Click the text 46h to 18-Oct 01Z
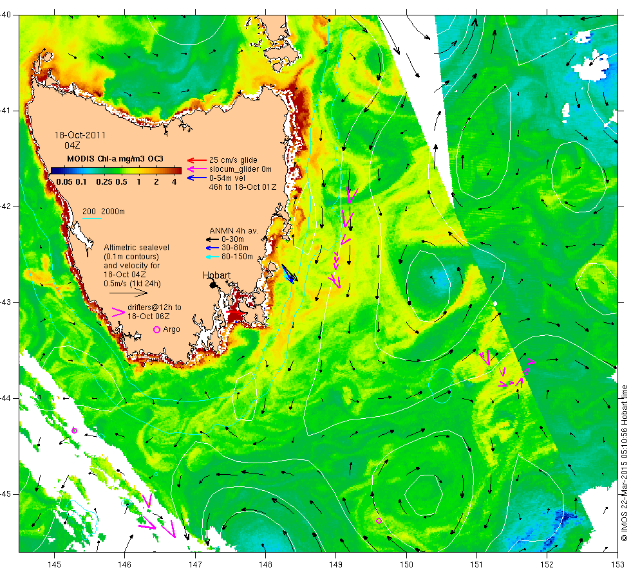Image resolution: width=631 pixels, height=579 pixels. 243,187
